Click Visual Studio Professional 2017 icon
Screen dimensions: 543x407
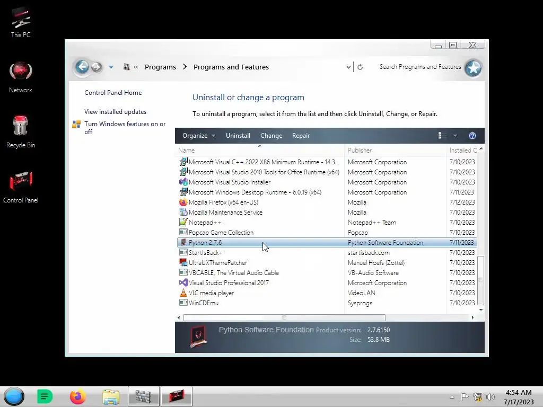pyautogui.click(x=183, y=282)
